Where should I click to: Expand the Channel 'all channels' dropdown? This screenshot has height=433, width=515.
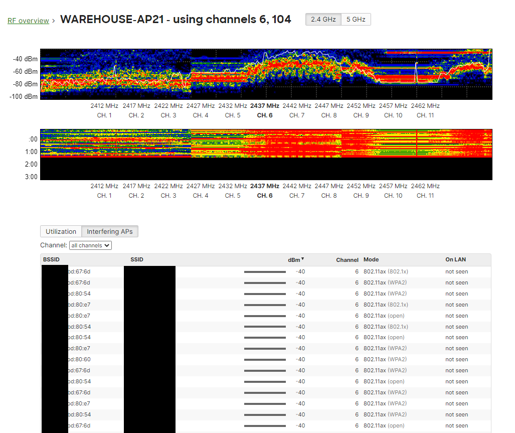click(90, 245)
